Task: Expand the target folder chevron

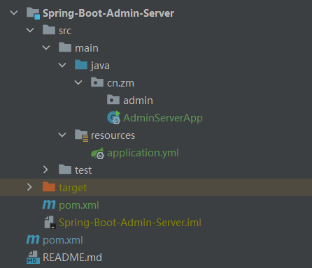Action: pyautogui.click(x=29, y=187)
